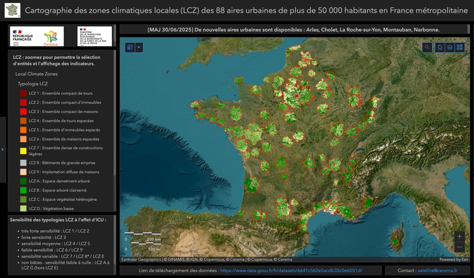Viewport: 474px width, 278px height.
Task: Click the République Française Cerema logo
Action: point(37,36)
